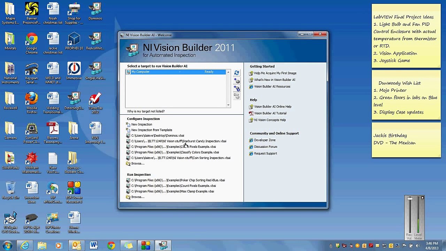
Task: Click the add remote target icon
Action: pyautogui.click(x=237, y=81)
